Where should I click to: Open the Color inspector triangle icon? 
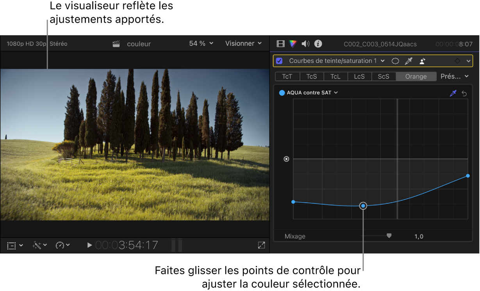pyautogui.click(x=293, y=44)
